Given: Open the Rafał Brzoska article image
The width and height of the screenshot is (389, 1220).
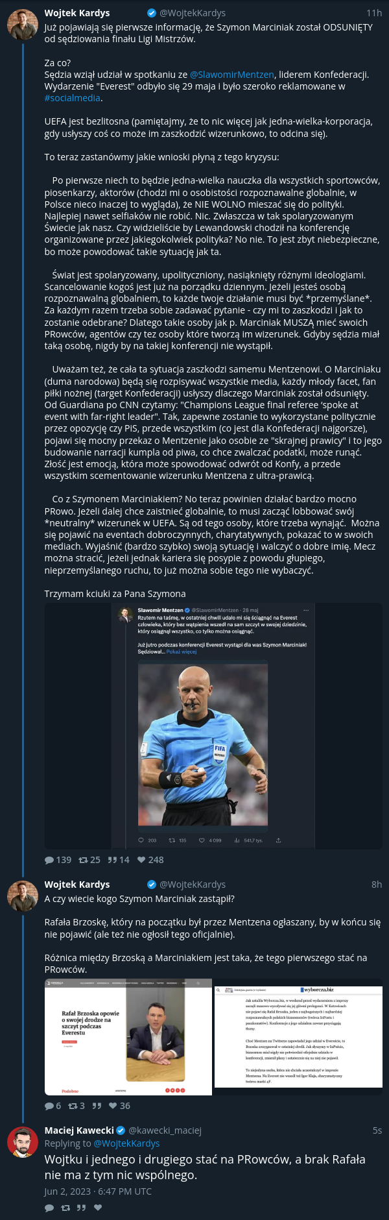Looking at the screenshot, I should click(x=128, y=1037).
